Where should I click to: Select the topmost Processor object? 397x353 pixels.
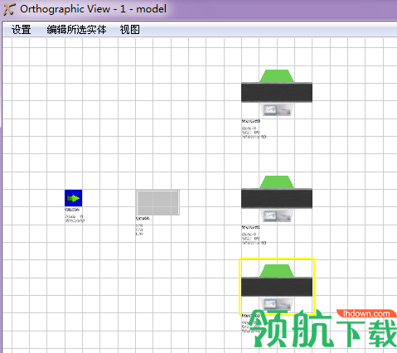277,93
